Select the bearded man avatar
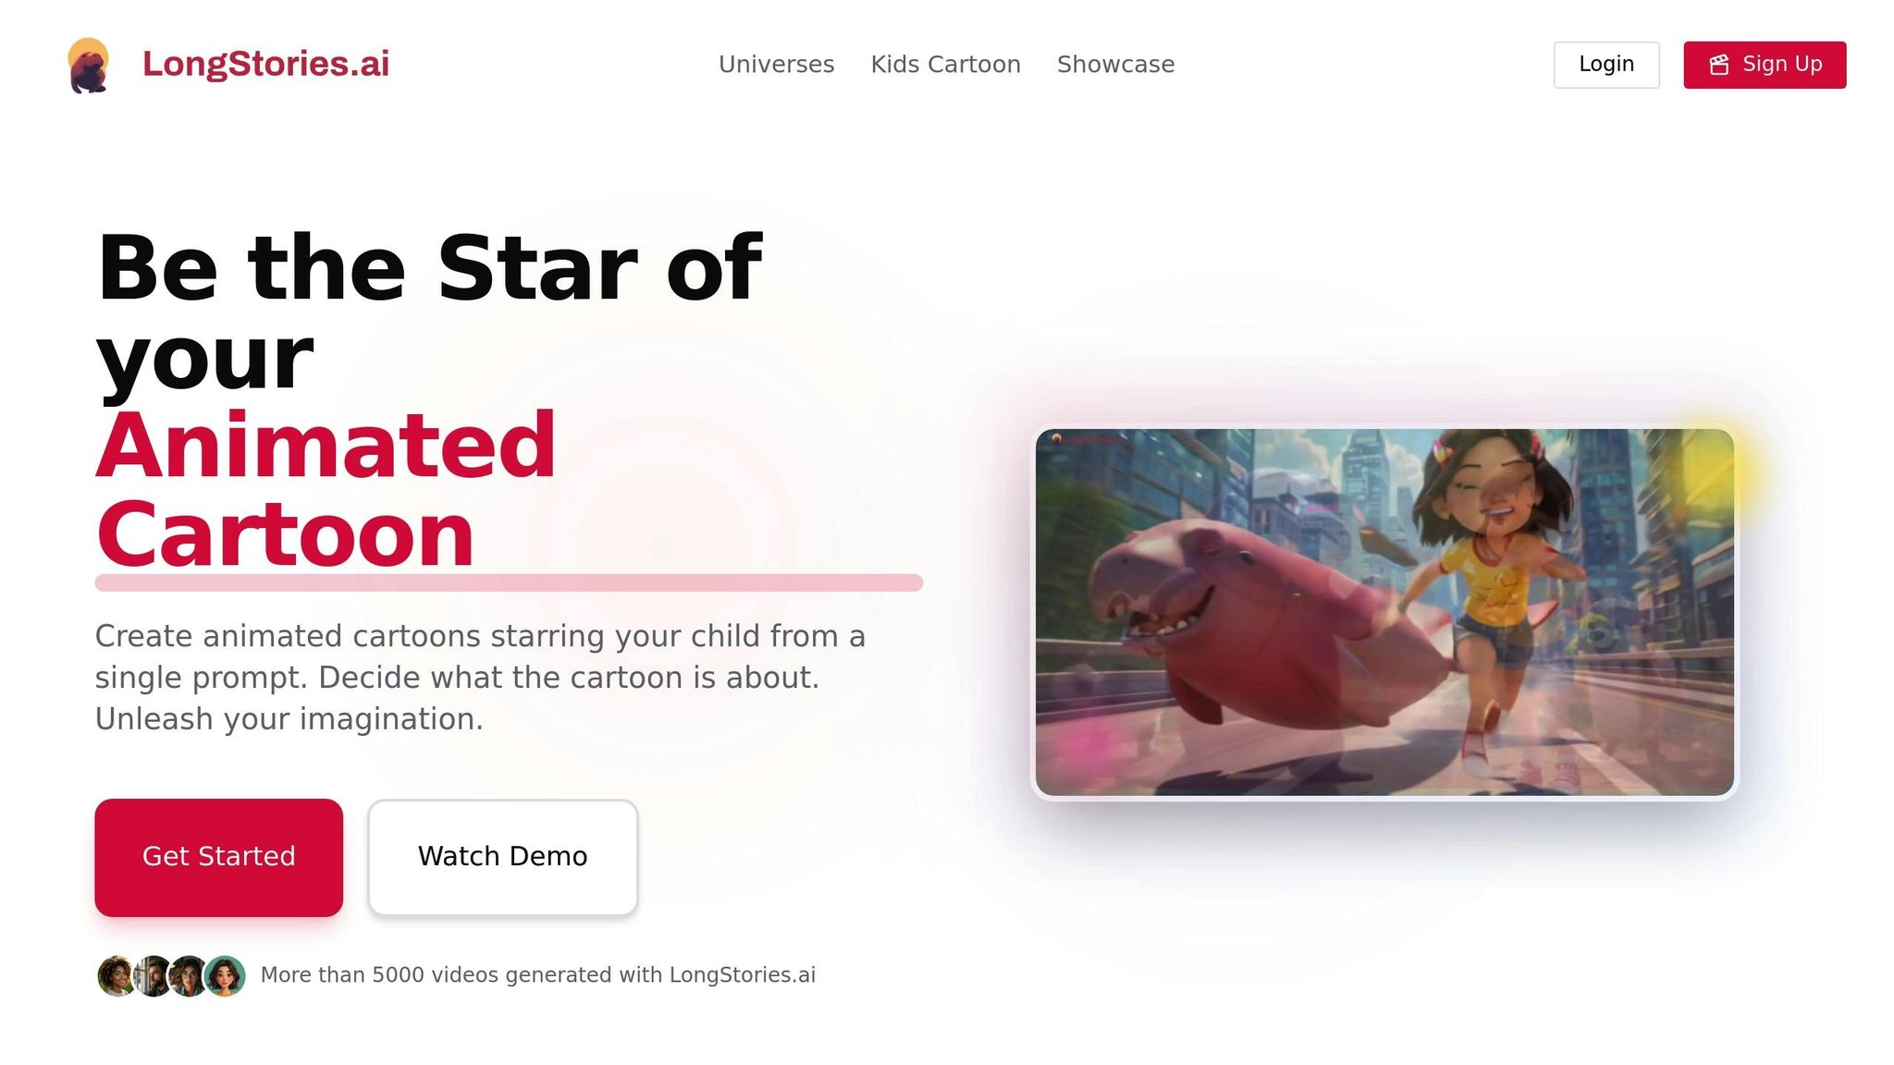 [x=153, y=975]
